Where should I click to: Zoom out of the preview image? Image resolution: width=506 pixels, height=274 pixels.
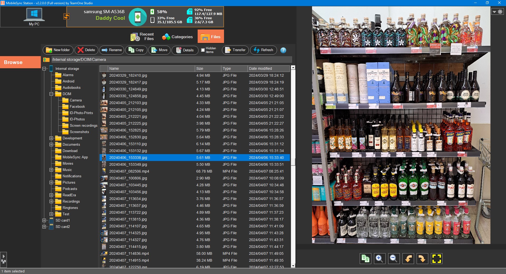coord(394,259)
